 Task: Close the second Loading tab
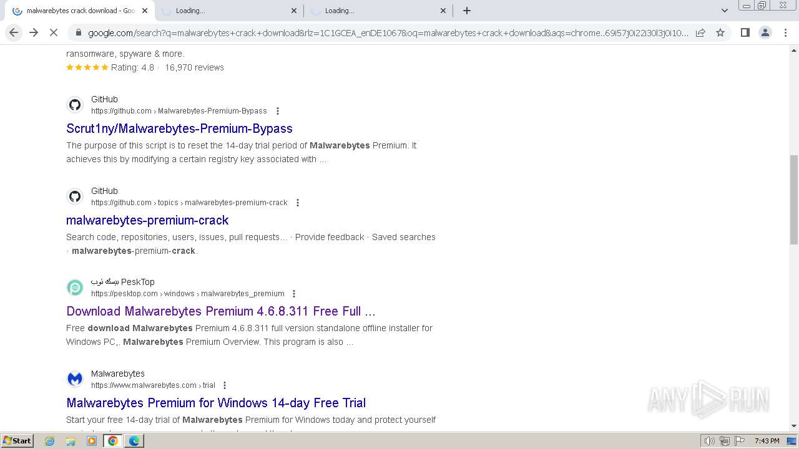click(x=294, y=11)
